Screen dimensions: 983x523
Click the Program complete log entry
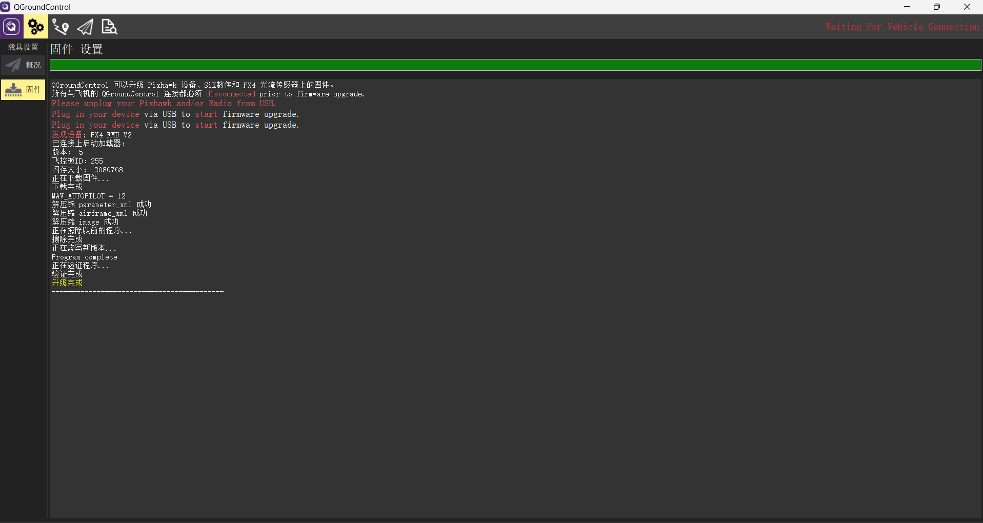[85, 257]
